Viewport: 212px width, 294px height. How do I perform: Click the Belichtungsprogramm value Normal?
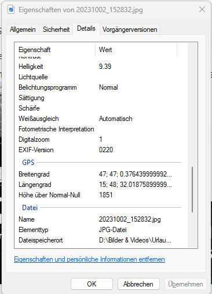108,87
